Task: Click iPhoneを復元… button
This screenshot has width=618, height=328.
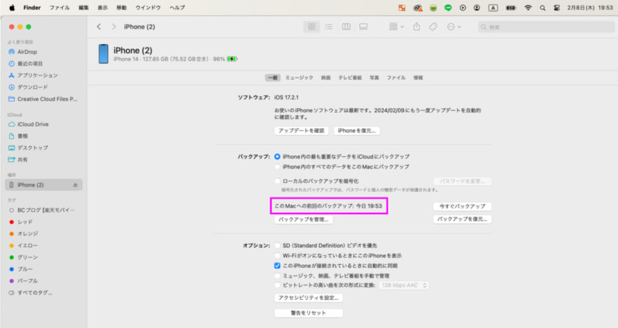Action: tap(357, 131)
